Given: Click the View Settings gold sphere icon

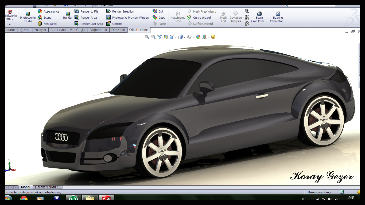Looking at the screenshot, I should [x=213, y=37].
